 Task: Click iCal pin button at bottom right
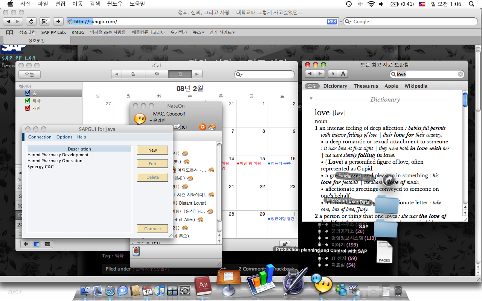tap(285, 244)
